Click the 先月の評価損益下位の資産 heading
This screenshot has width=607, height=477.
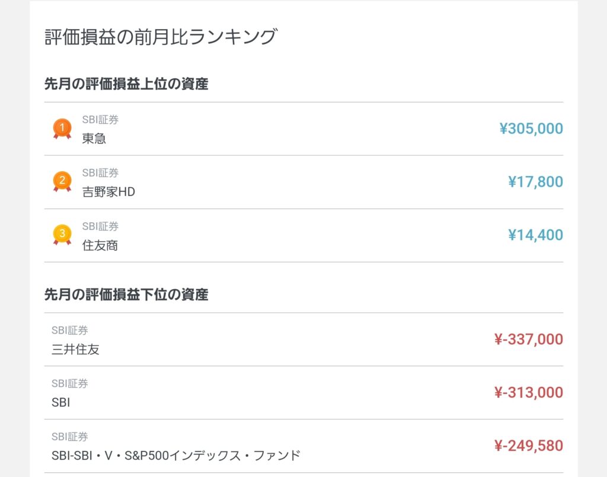(126, 294)
